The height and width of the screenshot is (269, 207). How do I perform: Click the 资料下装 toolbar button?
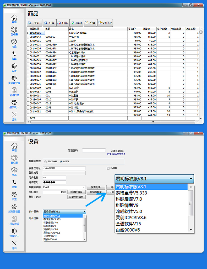click(105, 23)
